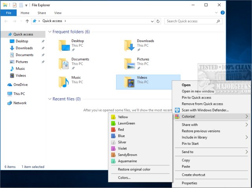
Task: Click the This PC icon in navigation pane
Action: (10, 94)
